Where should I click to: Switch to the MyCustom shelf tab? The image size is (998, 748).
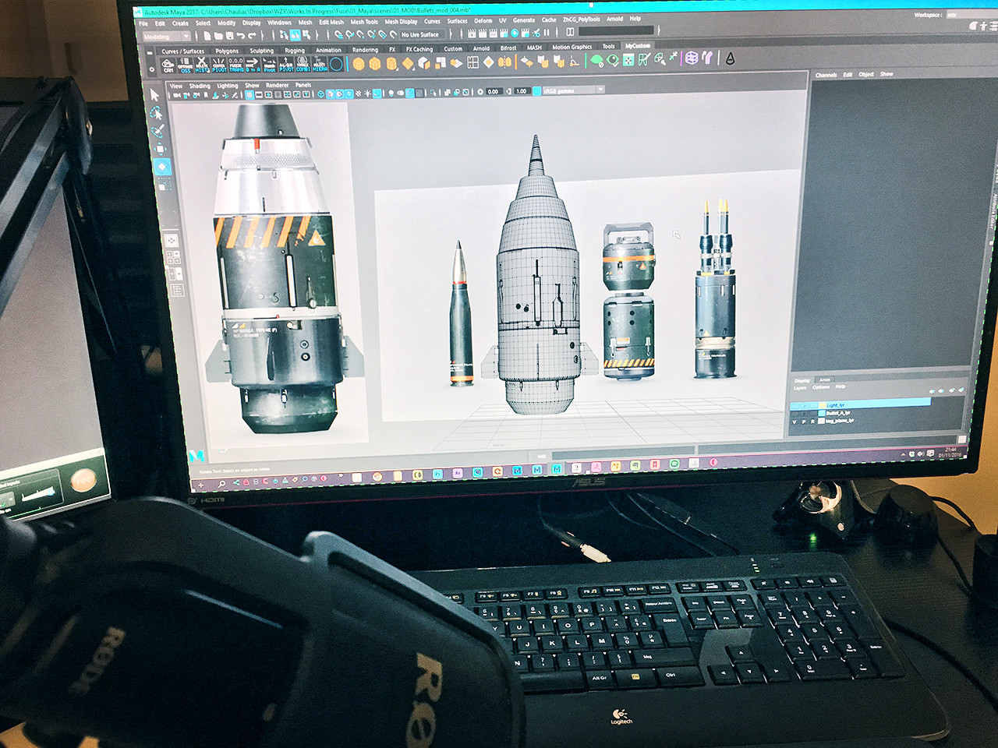[638, 45]
